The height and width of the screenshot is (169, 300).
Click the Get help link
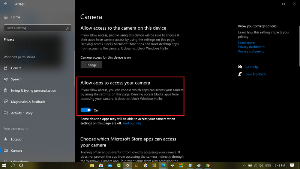(x=252, y=67)
